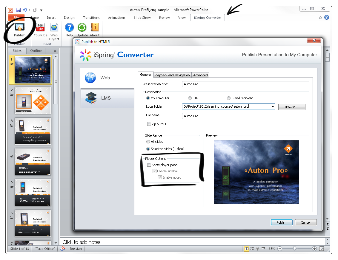Click Cancel button in dialog

click(x=306, y=222)
